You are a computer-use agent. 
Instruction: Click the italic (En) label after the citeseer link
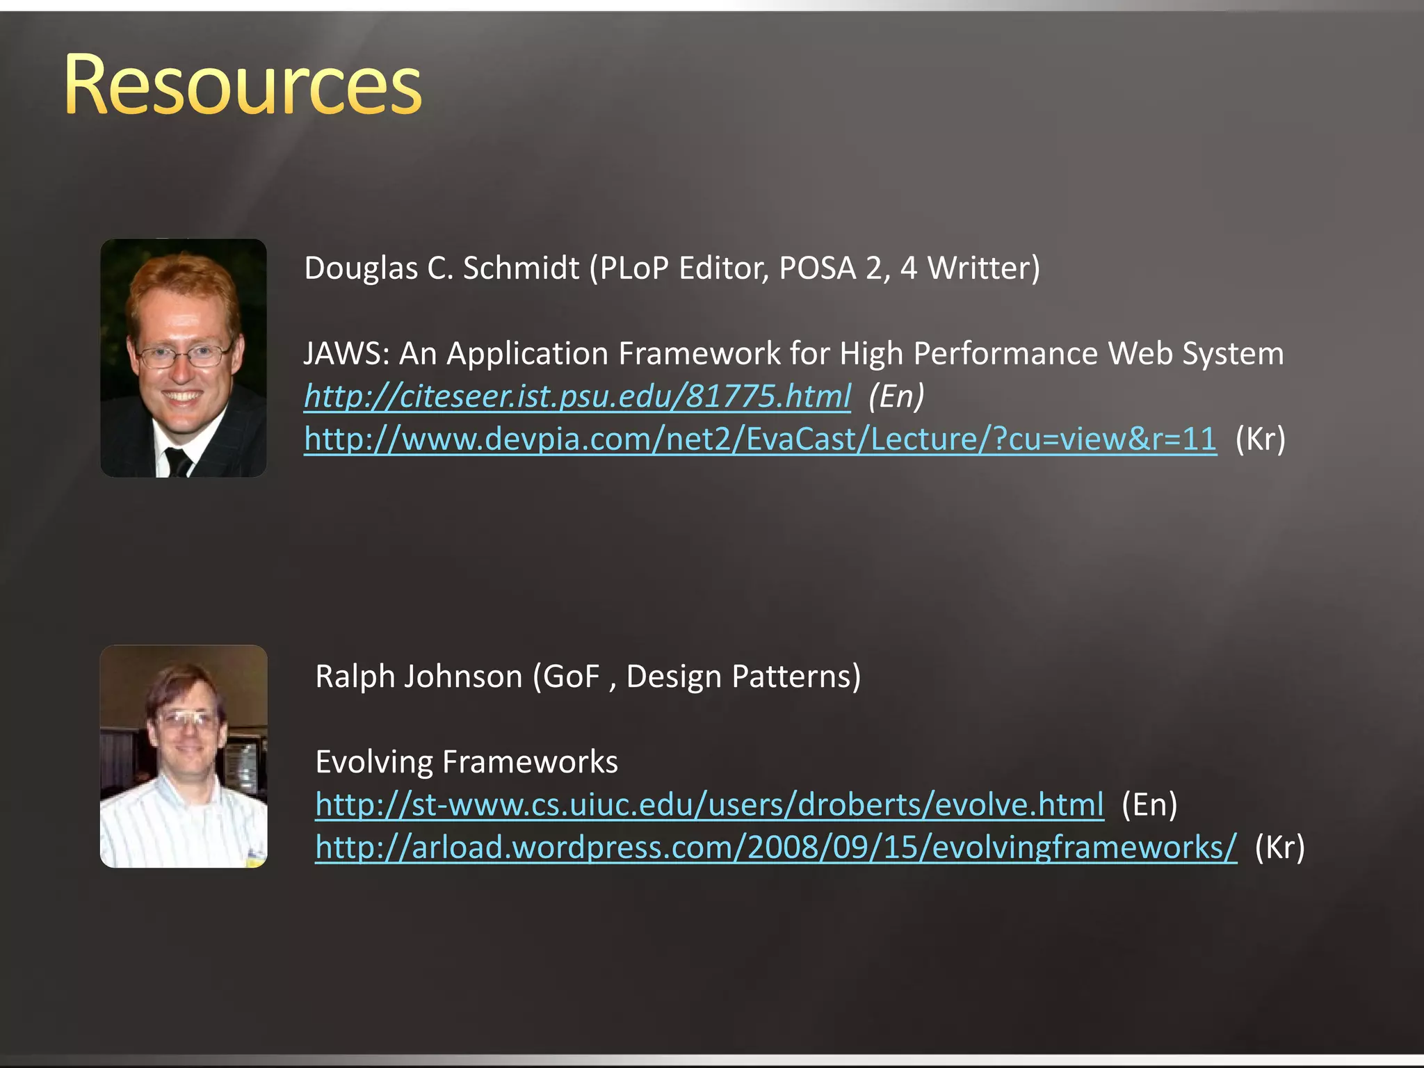[x=896, y=396]
